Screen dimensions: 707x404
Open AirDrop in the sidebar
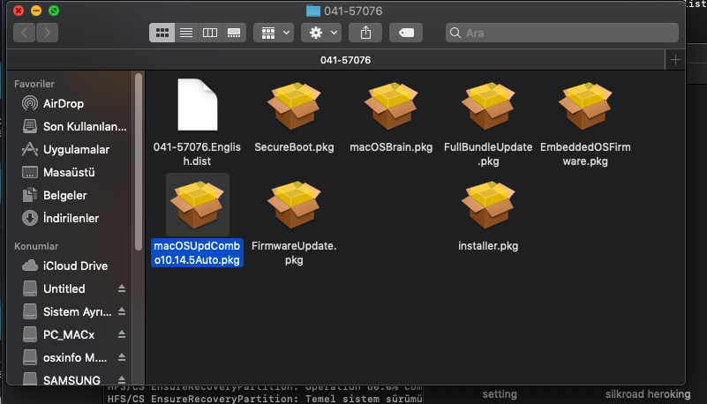coord(64,103)
